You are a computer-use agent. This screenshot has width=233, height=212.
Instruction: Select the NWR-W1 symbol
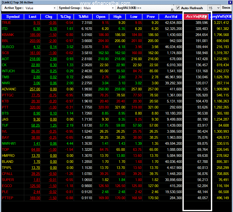click(x=9, y=143)
